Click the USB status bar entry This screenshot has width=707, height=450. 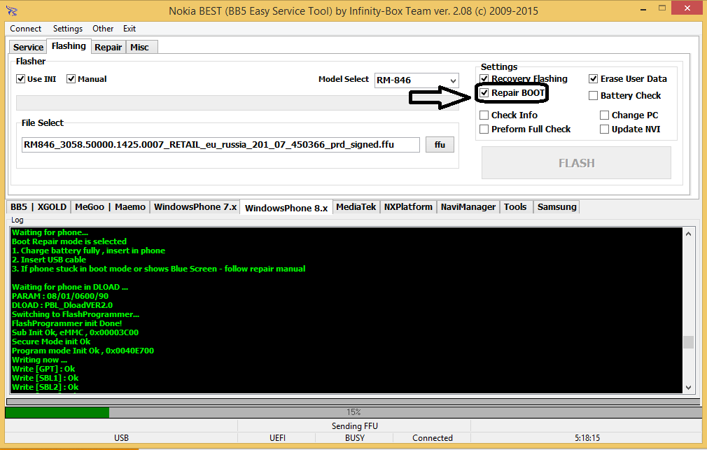pyautogui.click(x=121, y=438)
